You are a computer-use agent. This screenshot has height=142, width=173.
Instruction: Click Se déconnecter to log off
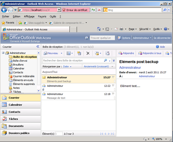click(x=162, y=38)
